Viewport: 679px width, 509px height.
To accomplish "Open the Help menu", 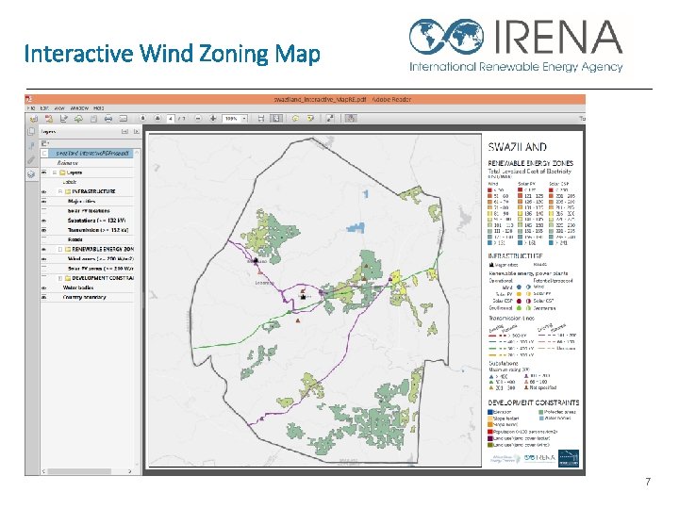I will pyautogui.click(x=99, y=108).
